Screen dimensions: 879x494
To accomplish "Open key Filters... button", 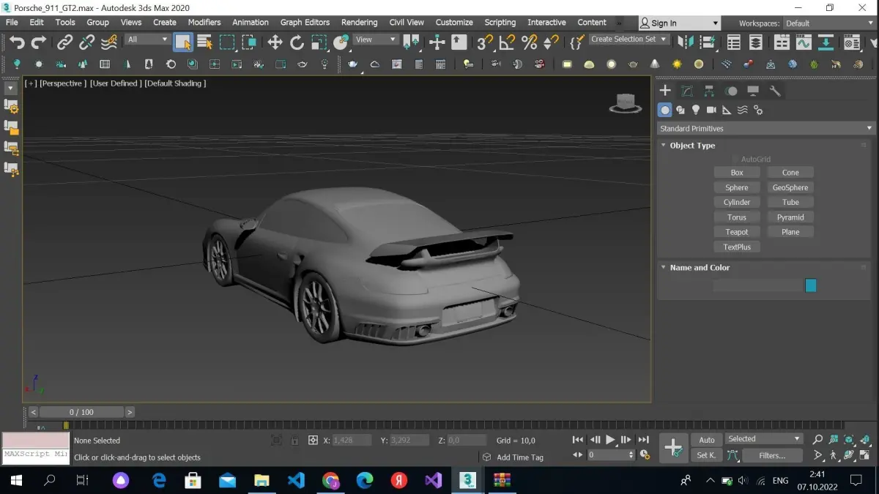I will tap(772, 455).
